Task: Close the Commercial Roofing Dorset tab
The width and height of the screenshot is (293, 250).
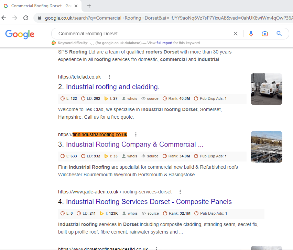Action: (x=76, y=6)
